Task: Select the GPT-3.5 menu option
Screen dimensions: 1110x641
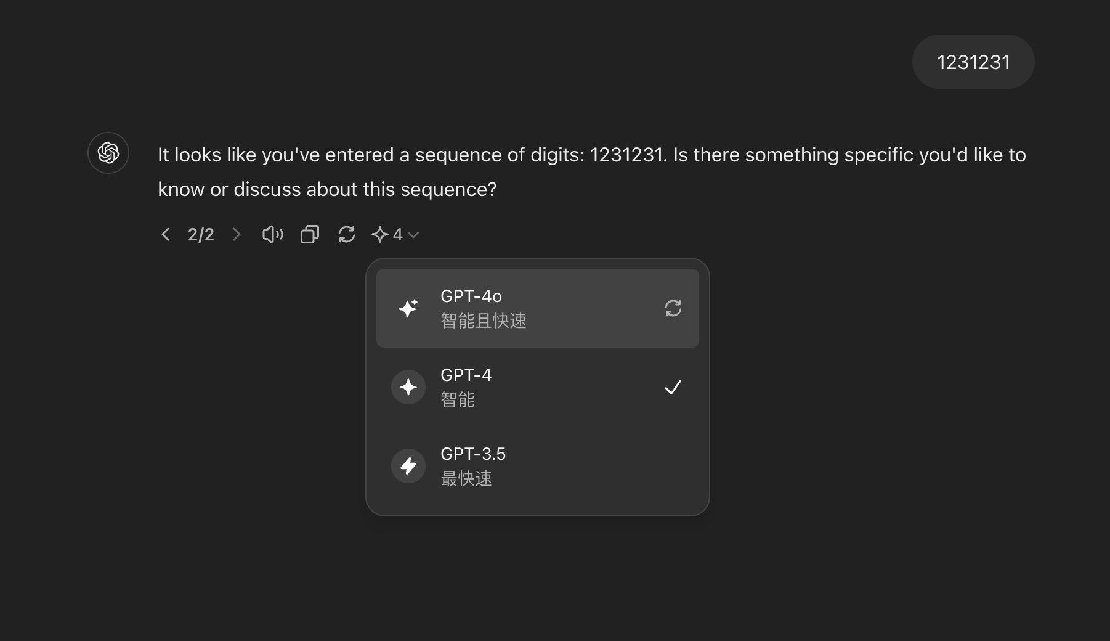Action: click(538, 466)
